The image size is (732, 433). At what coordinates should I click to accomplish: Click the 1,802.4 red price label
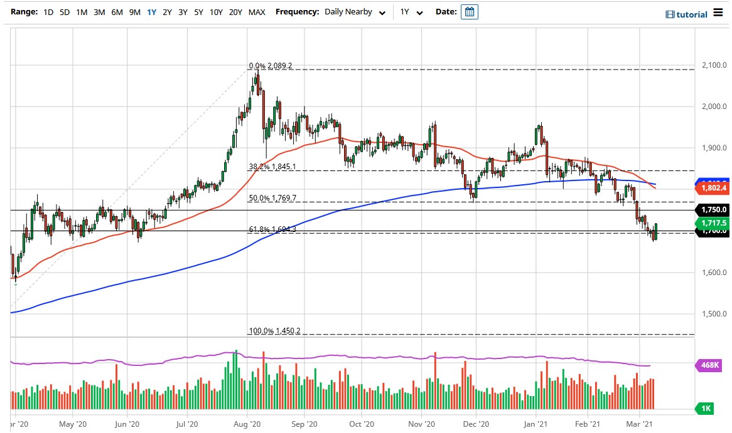pyautogui.click(x=713, y=188)
